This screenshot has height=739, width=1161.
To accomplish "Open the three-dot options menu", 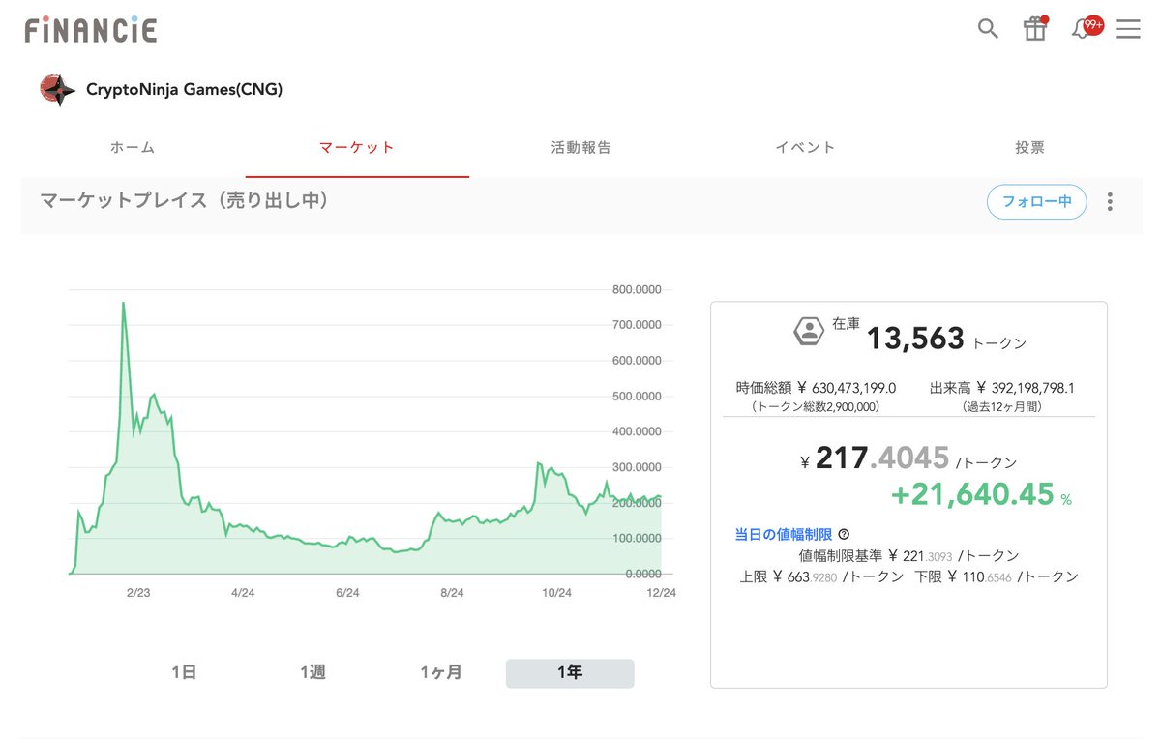I will point(1110,202).
